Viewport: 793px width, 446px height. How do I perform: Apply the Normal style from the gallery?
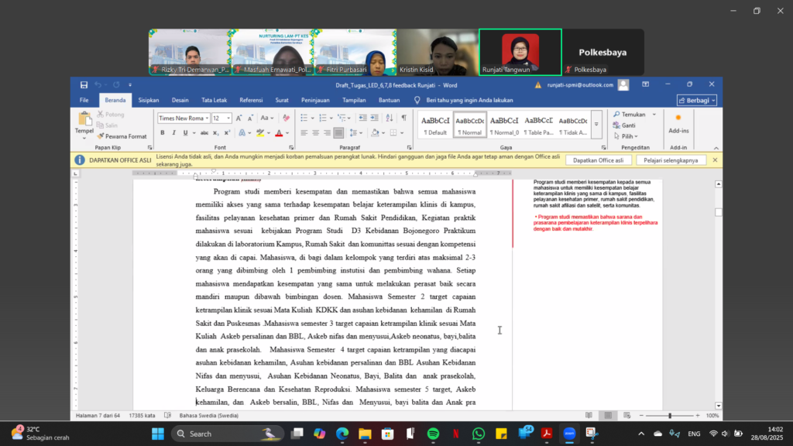[470, 125]
